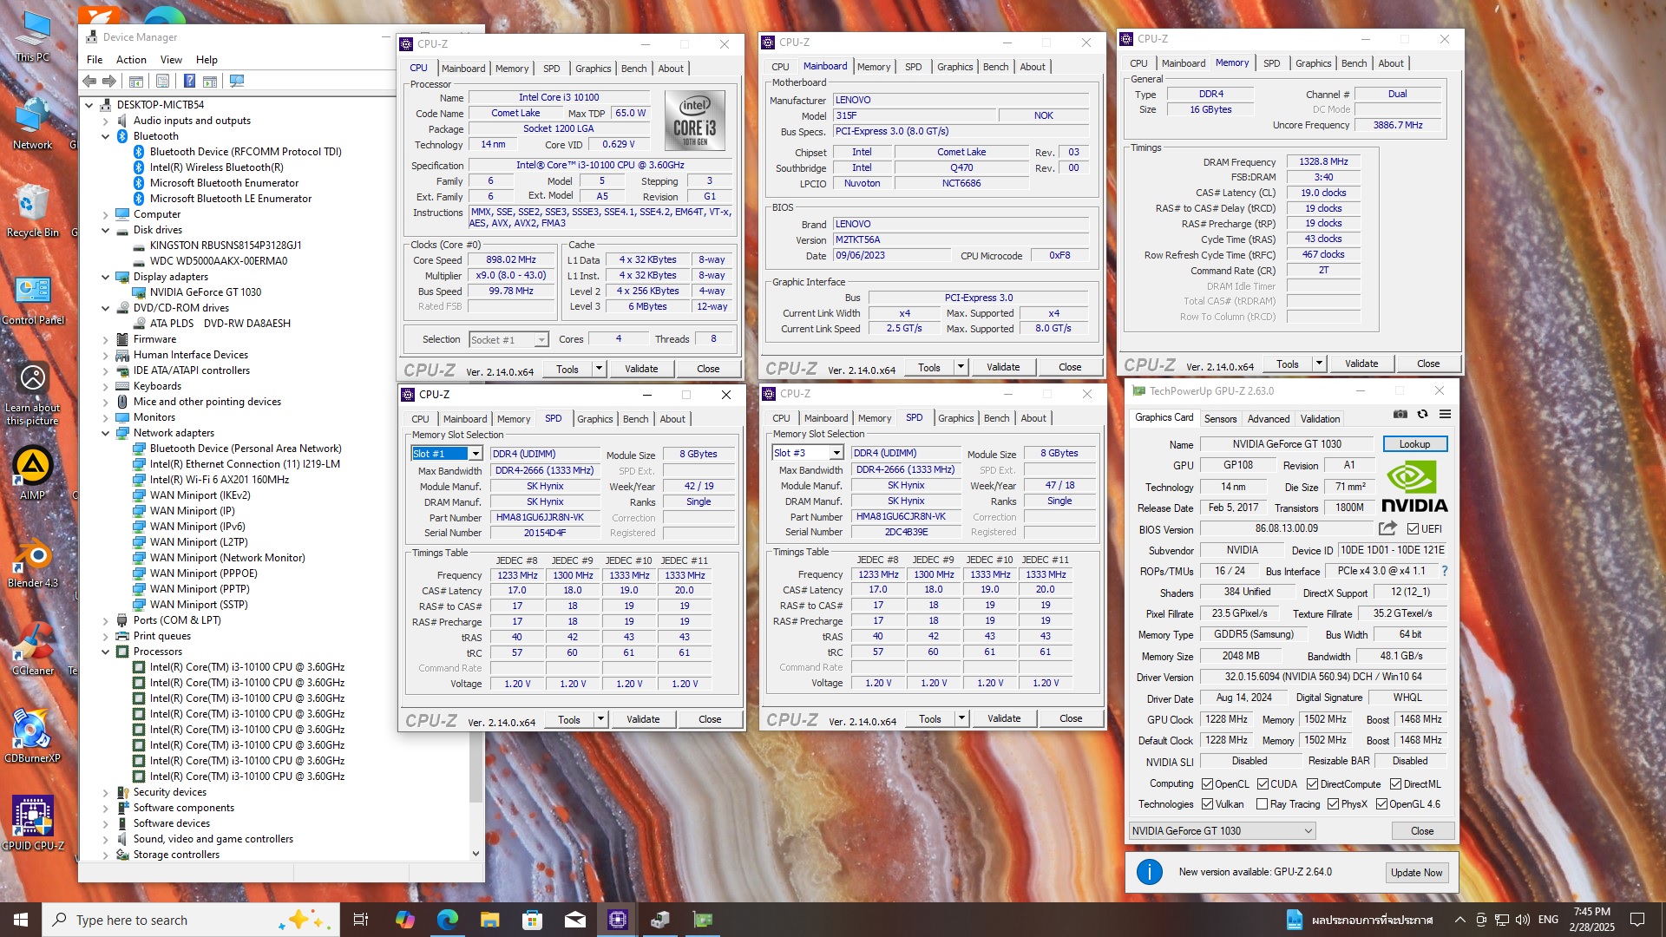Click the ENG language indicator in system tray
The width and height of the screenshot is (1666, 937).
1548,920
